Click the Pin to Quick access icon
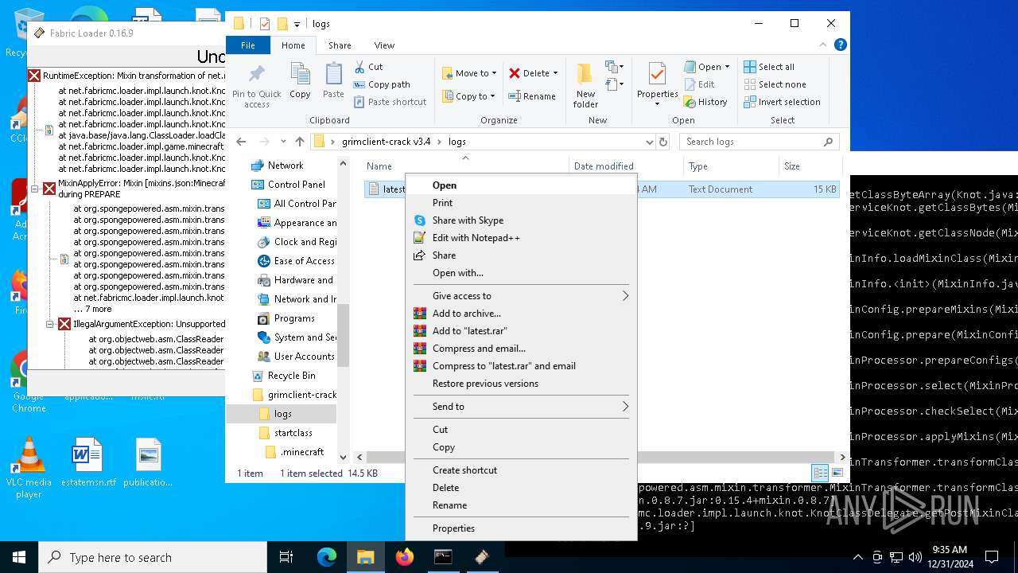1018x573 pixels. (256, 85)
